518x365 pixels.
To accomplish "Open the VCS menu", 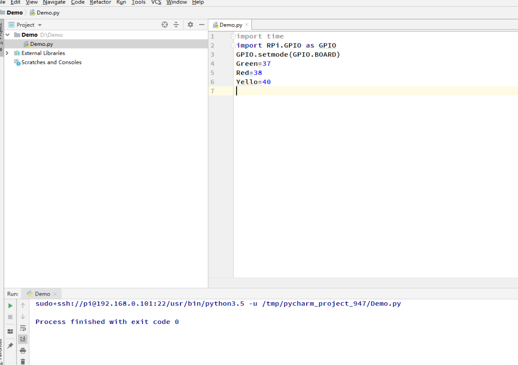I will click(x=156, y=2).
